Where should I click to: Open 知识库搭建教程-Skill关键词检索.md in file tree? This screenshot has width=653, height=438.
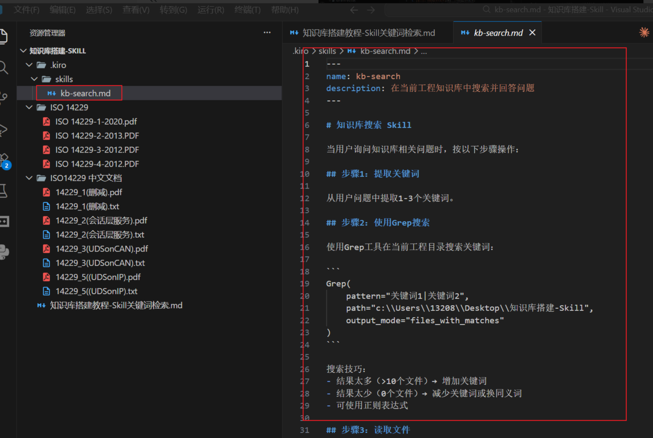pyautogui.click(x=116, y=306)
